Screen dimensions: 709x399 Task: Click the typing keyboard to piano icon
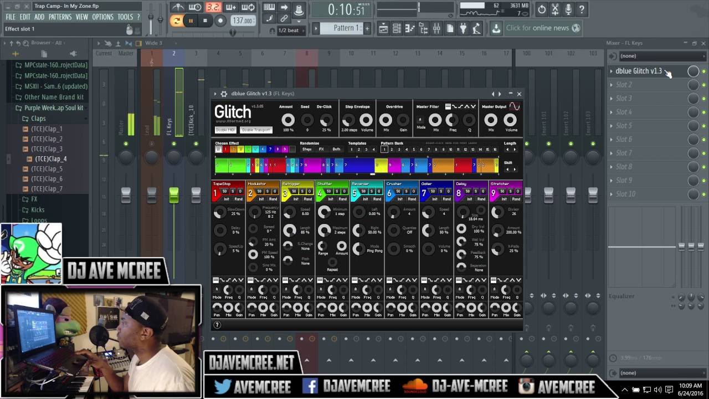click(269, 8)
